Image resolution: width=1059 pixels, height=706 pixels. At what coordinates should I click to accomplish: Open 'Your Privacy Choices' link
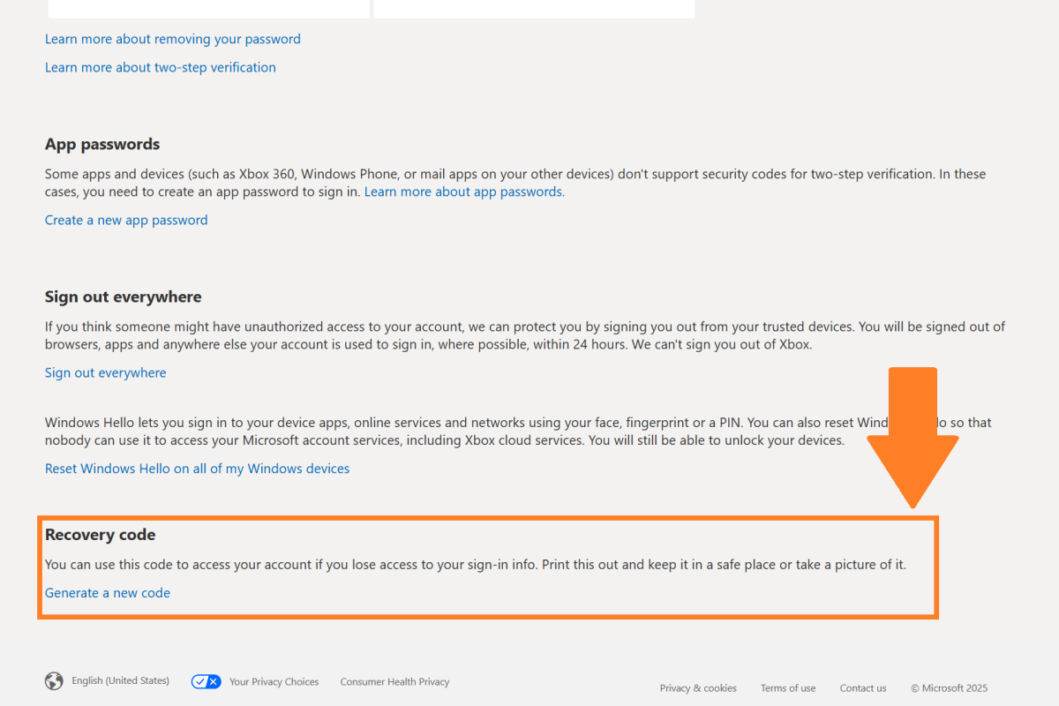tap(274, 682)
